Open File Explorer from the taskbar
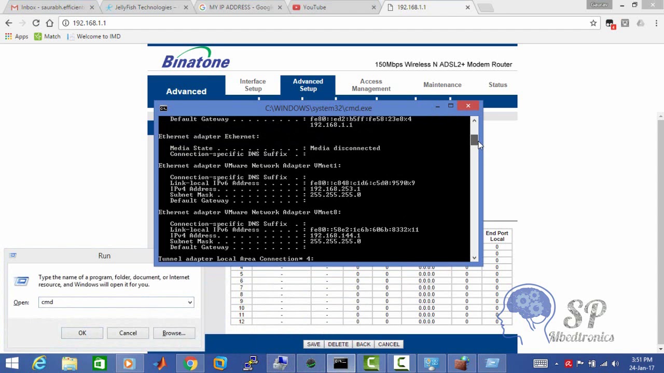 [x=70, y=363]
